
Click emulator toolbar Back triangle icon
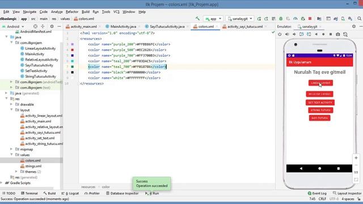click(x=316, y=34)
